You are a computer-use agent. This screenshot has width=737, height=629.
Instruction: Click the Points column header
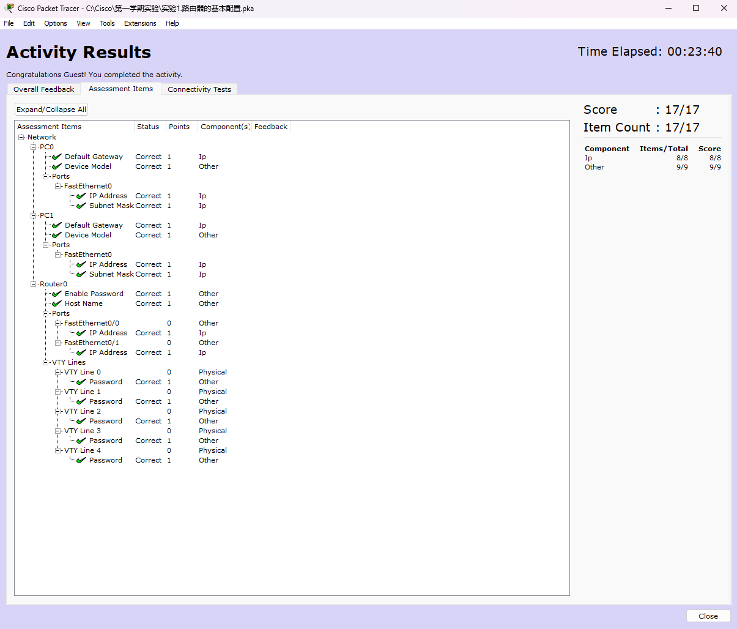pyautogui.click(x=182, y=127)
